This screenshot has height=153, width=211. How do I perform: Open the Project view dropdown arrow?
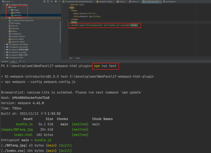point(12,2)
